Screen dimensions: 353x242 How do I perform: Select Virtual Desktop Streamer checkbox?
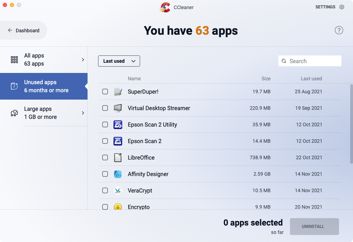(x=105, y=108)
